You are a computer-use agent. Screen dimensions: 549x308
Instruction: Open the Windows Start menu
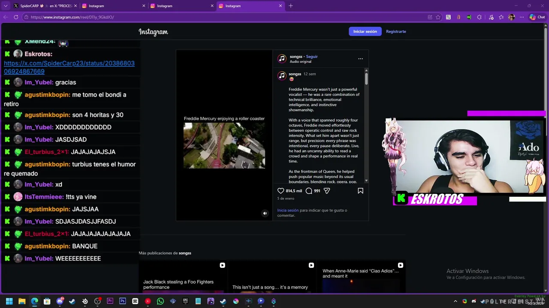[x=9, y=301]
